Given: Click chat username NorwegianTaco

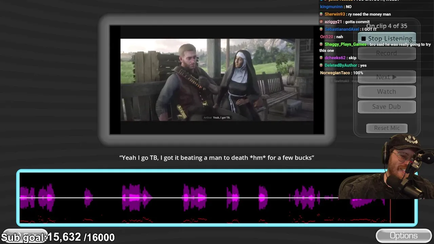Looking at the screenshot, I should pyautogui.click(x=335, y=73).
